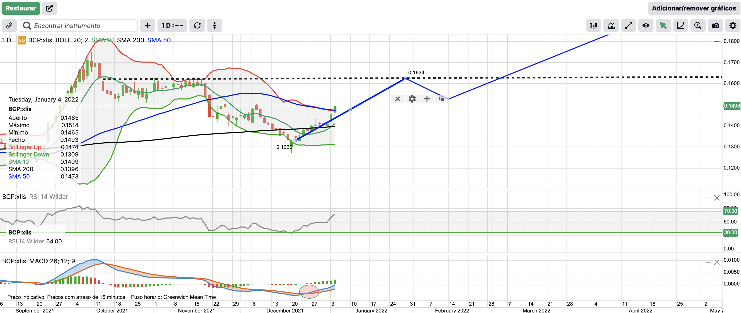Viewport: 741px width, 313px height.
Task: Open settings gear of selected trend line
Action: coord(412,99)
